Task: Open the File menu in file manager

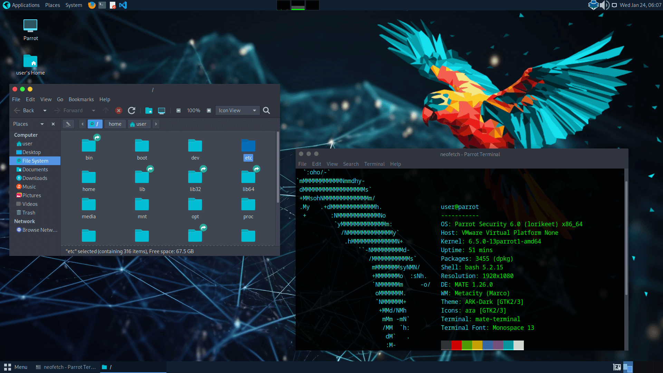Action: [16, 99]
